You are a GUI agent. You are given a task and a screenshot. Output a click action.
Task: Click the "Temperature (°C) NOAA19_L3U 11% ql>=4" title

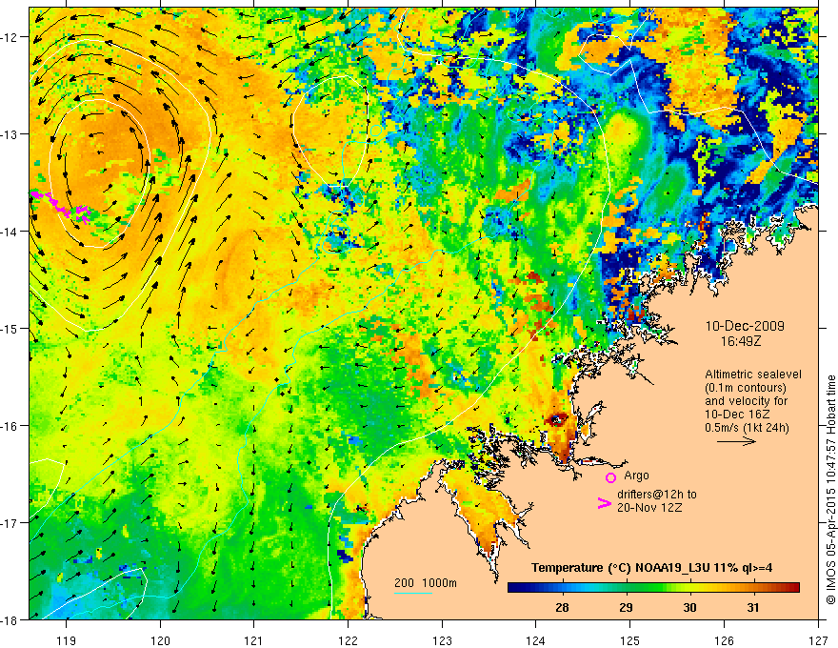tap(651, 567)
